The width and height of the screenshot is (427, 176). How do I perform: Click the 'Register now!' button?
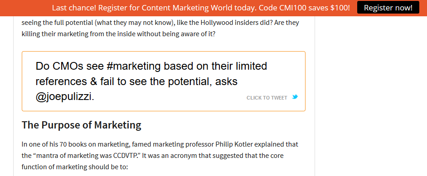pyautogui.click(x=388, y=8)
